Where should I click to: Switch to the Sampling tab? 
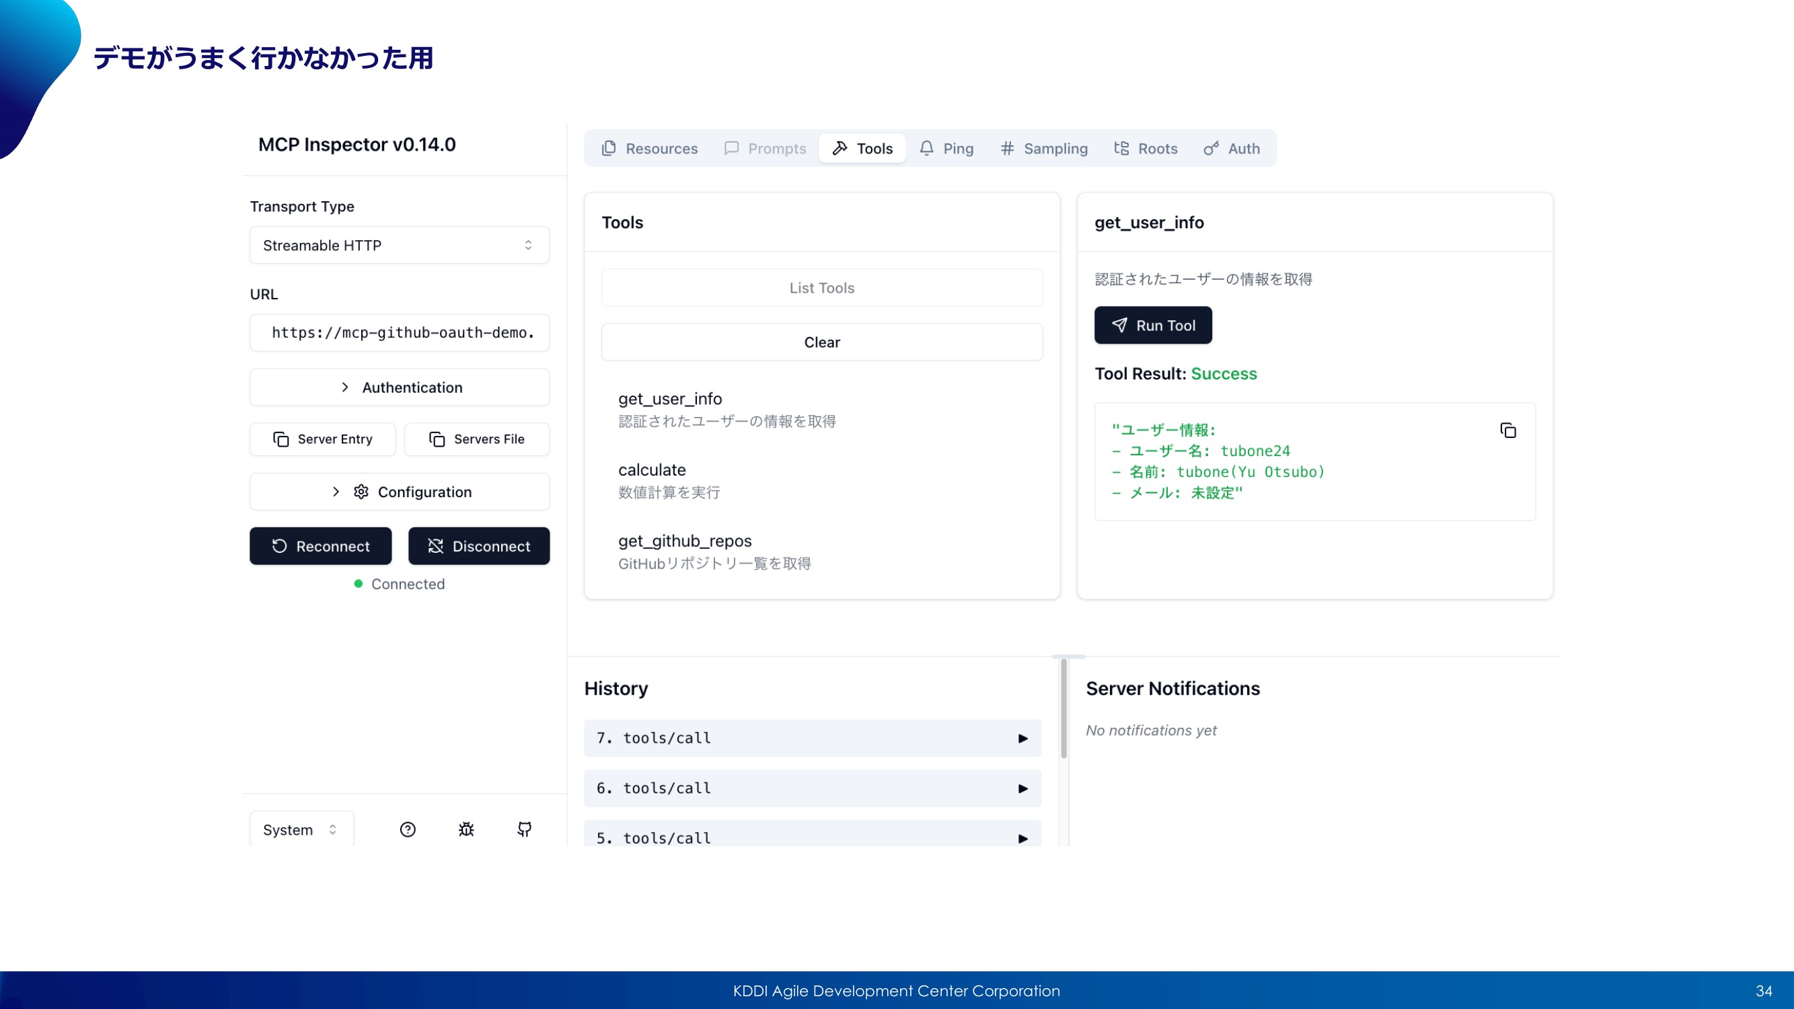(x=1044, y=148)
